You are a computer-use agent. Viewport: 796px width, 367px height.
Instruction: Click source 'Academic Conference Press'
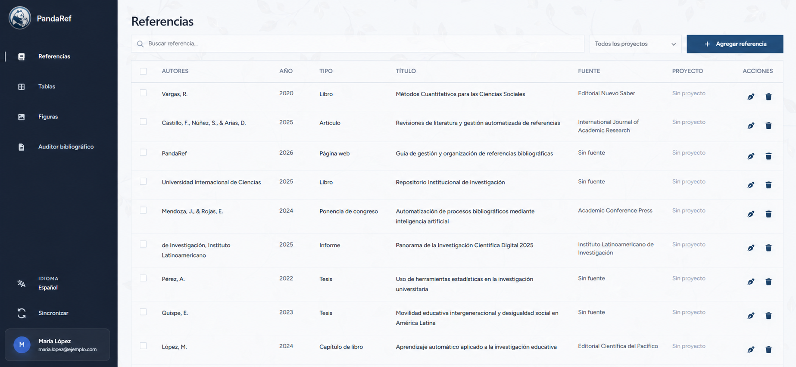point(615,211)
